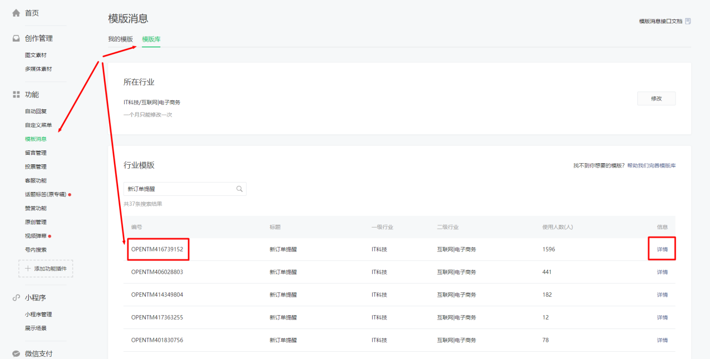Click the 微信支付 icon in sidebar
The height and width of the screenshot is (359, 710).
16,353
